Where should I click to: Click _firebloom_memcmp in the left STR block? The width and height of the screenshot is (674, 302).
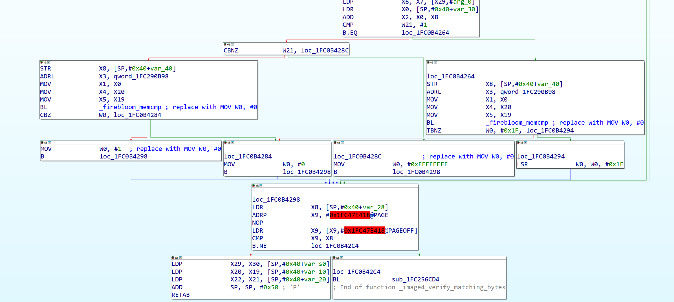tap(130, 107)
